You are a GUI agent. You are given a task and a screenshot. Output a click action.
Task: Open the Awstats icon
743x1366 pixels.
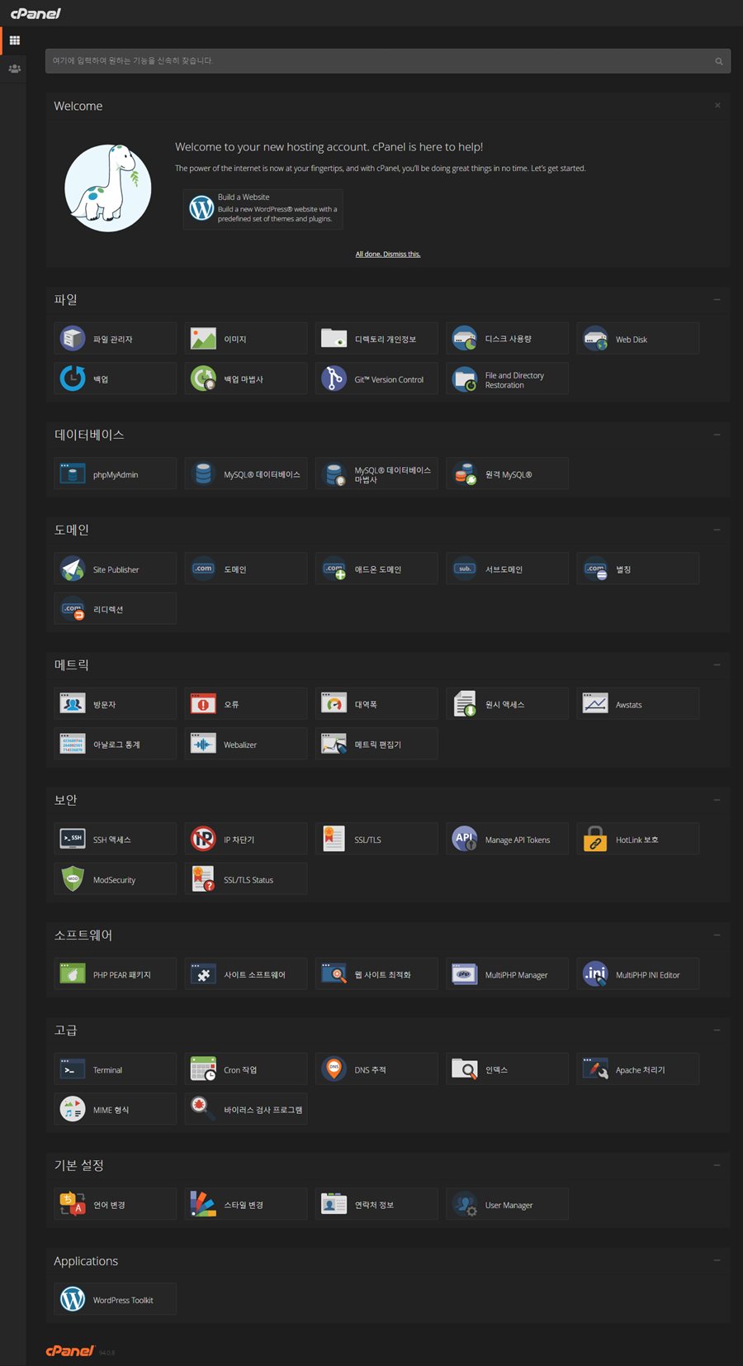tap(595, 704)
